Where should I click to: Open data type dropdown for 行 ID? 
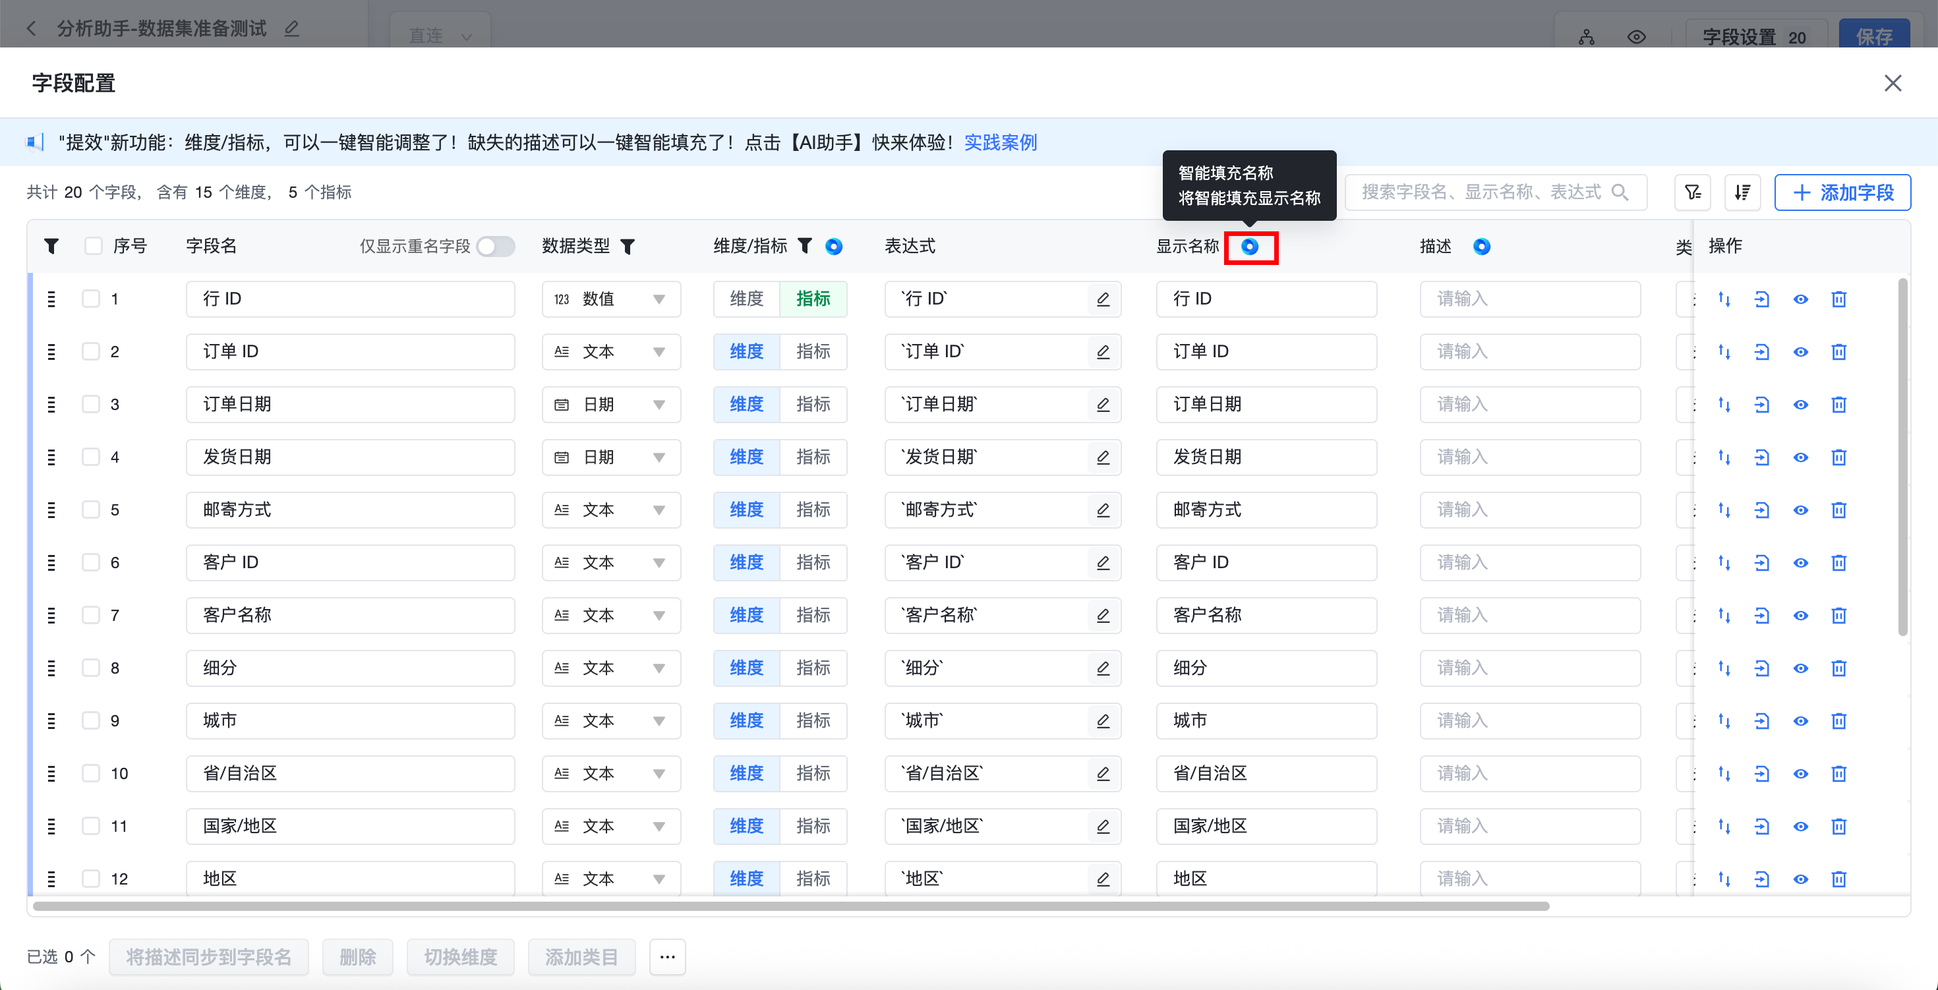[x=611, y=299]
